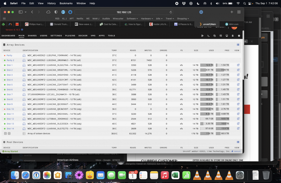
Task: Click Safari sidebar toggle icon
Action: [x=21, y=12]
